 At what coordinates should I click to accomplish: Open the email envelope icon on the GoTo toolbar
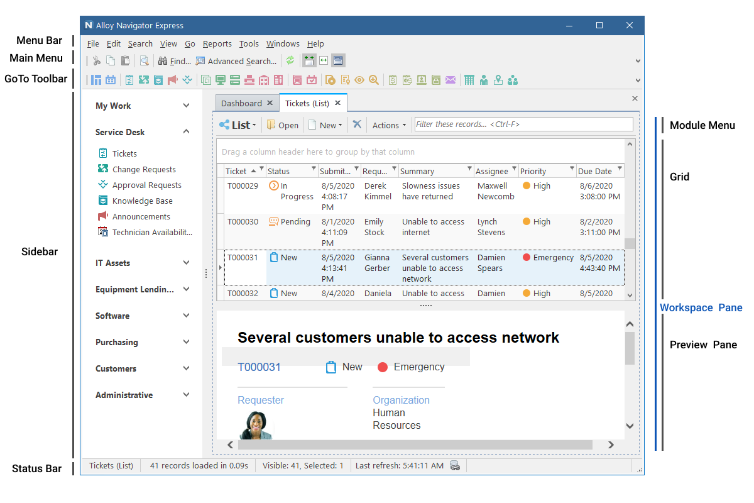click(451, 80)
